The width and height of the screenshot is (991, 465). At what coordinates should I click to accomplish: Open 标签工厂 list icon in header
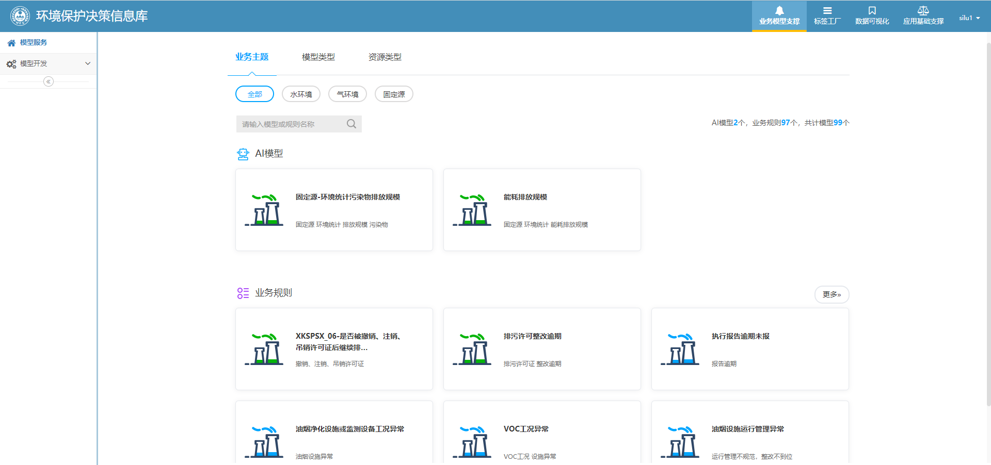coord(827,11)
